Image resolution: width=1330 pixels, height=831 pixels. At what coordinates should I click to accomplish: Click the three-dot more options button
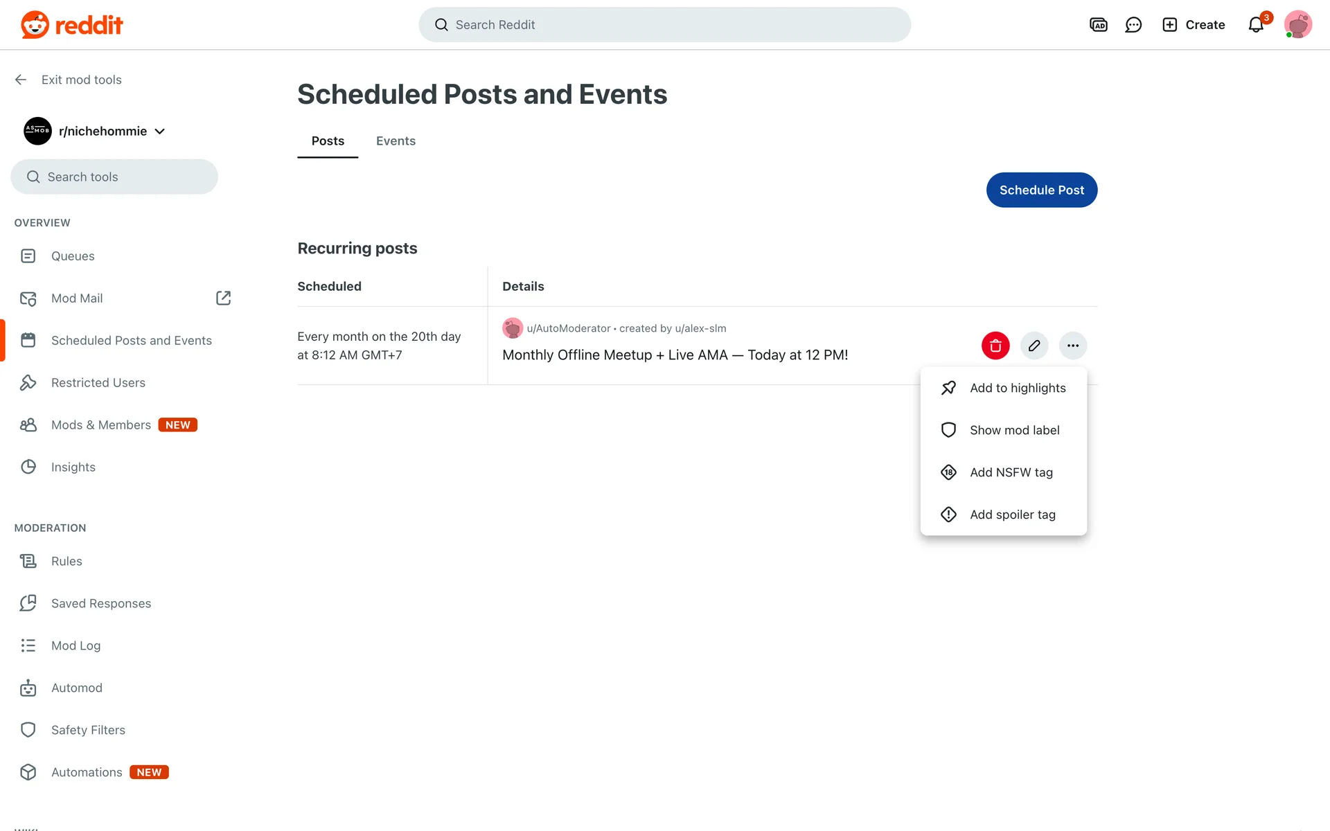click(x=1073, y=346)
